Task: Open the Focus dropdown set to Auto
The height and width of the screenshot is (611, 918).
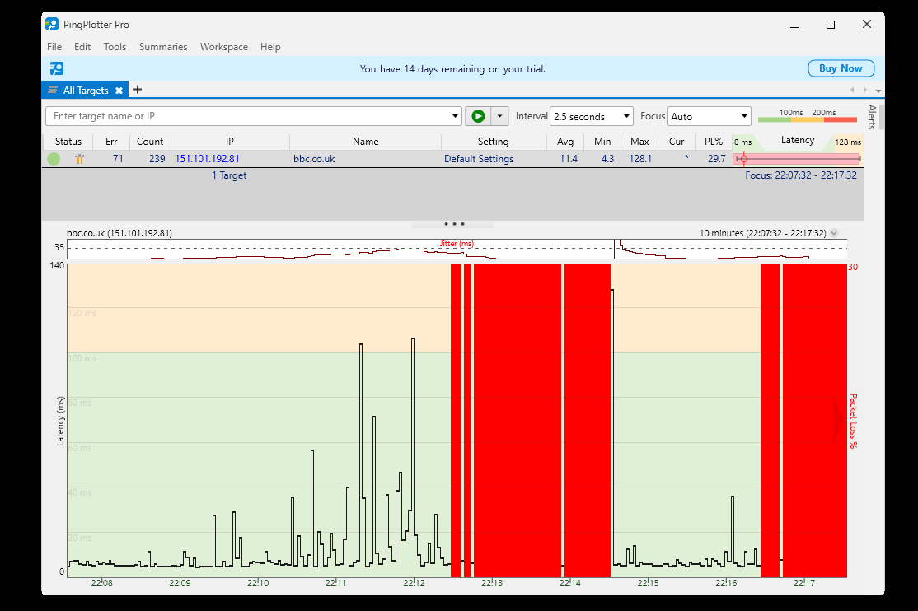Action: tap(709, 116)
